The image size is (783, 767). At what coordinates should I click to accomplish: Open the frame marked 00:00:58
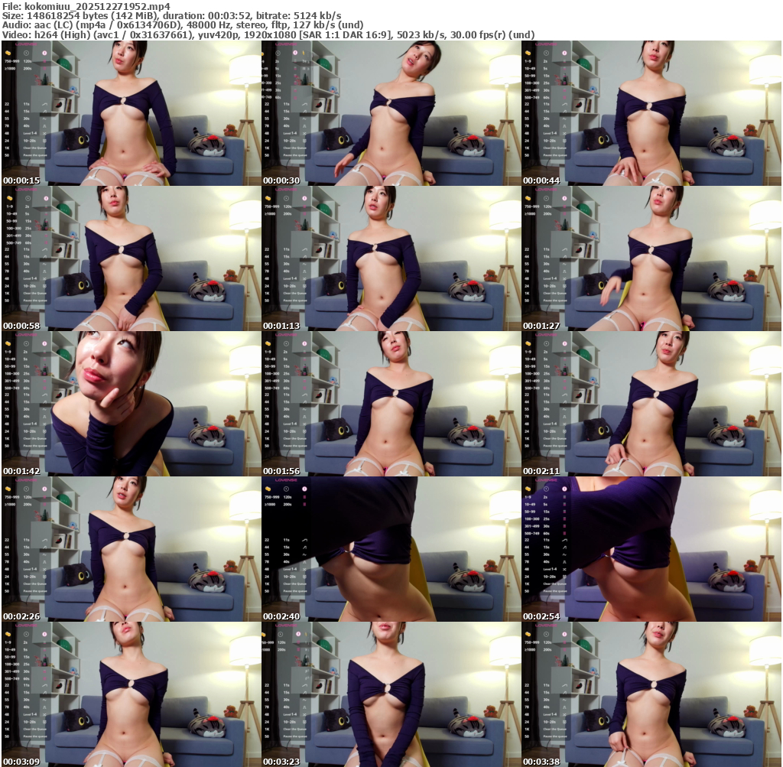tap(131, 258)
